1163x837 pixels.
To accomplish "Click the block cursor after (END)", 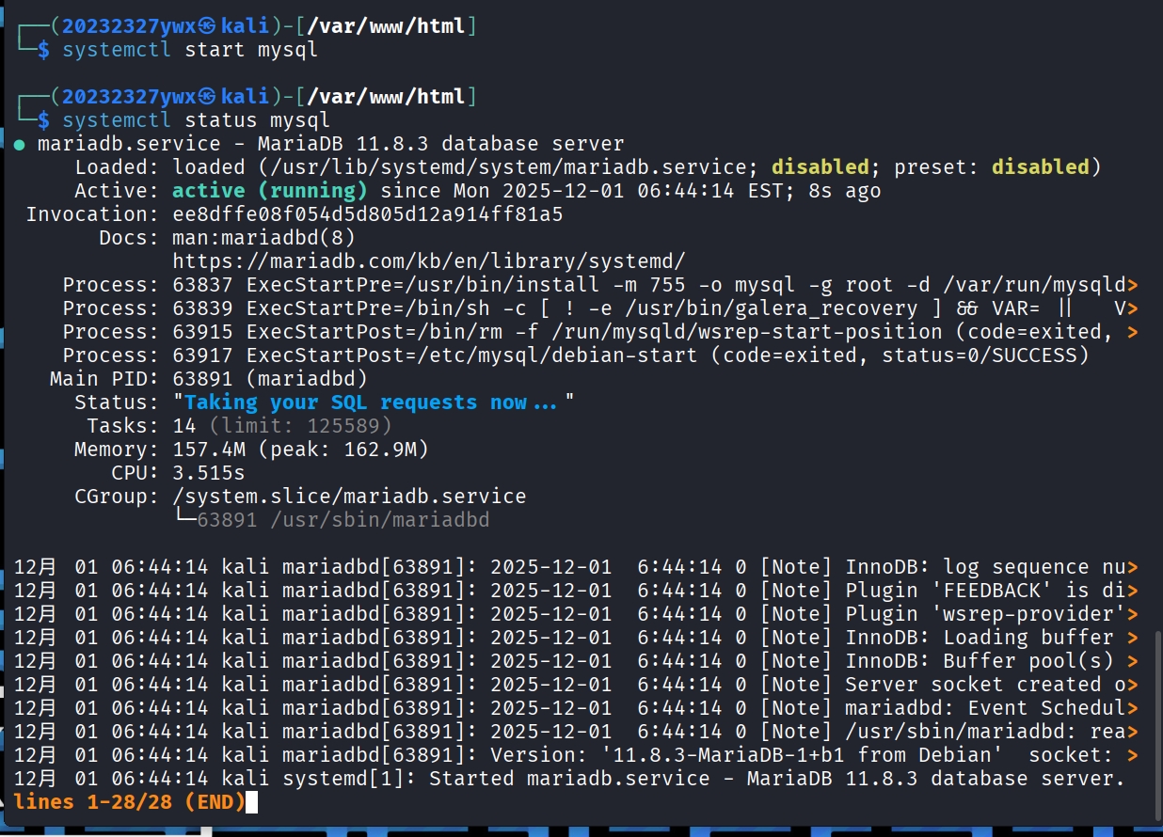I will point(251,802).
